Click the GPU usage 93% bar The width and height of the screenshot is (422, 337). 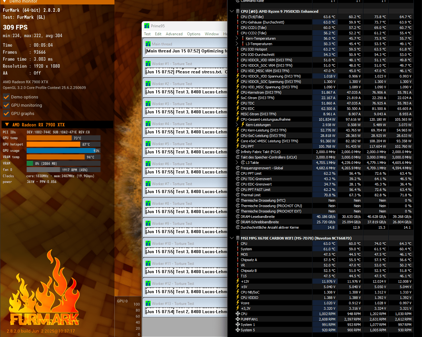(63, 151)
